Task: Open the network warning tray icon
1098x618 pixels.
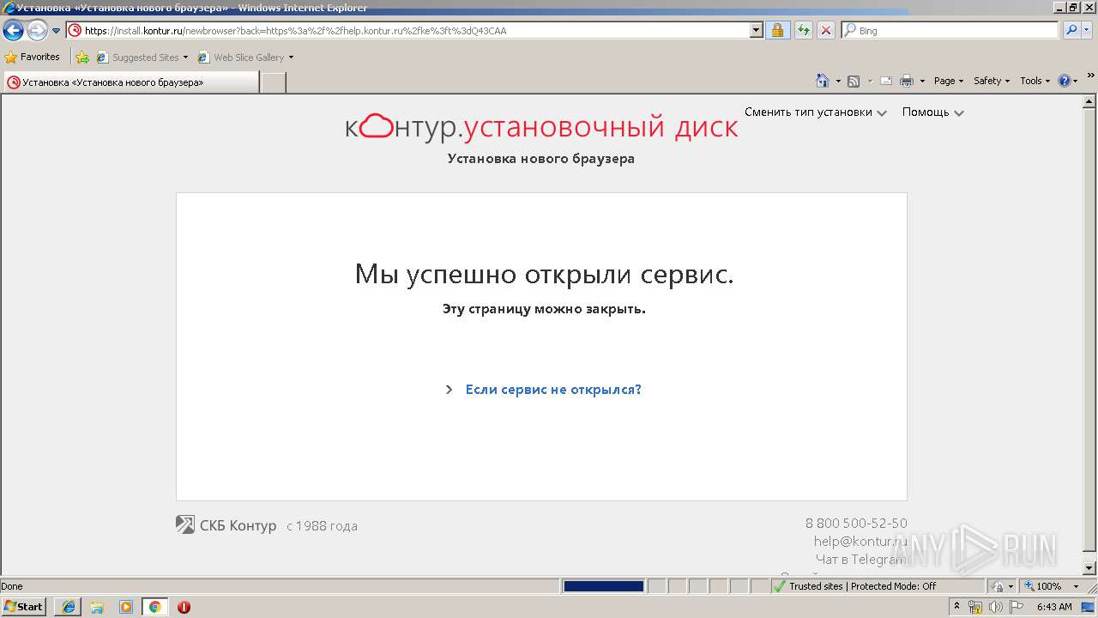Action: click(975, 607)
